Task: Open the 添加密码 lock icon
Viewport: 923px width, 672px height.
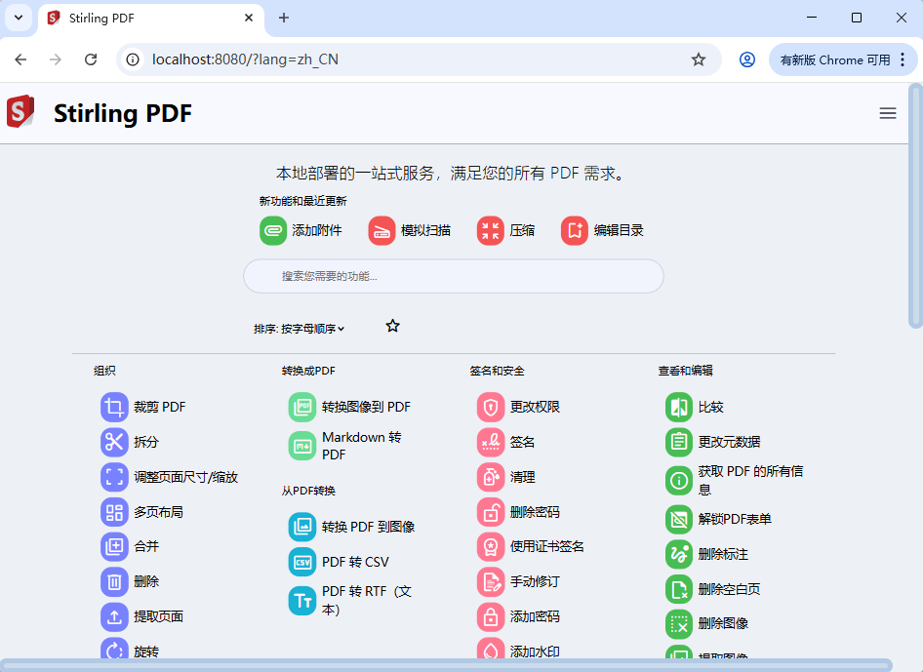Action: coord(491,616)
